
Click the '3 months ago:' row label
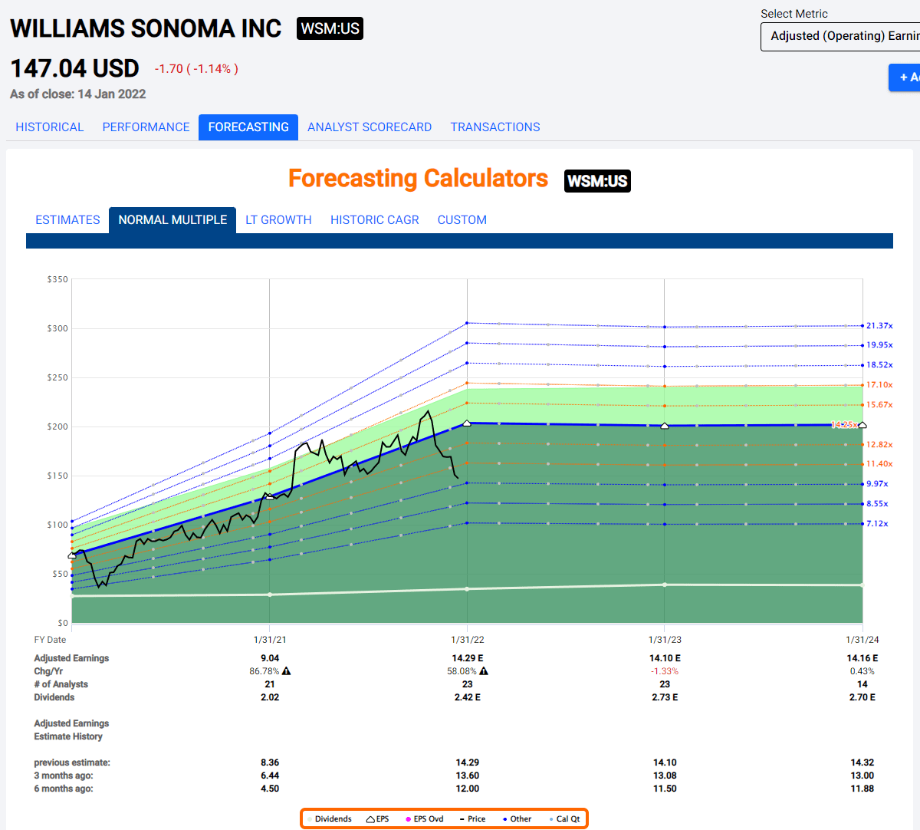pos(64,776)
